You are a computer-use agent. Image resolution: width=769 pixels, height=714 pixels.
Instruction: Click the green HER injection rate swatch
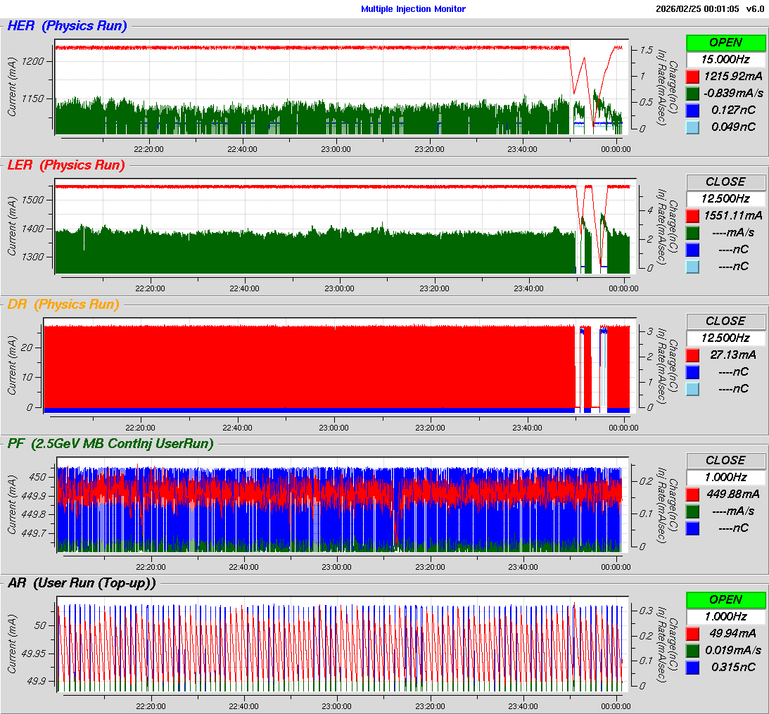coord(693,93)
